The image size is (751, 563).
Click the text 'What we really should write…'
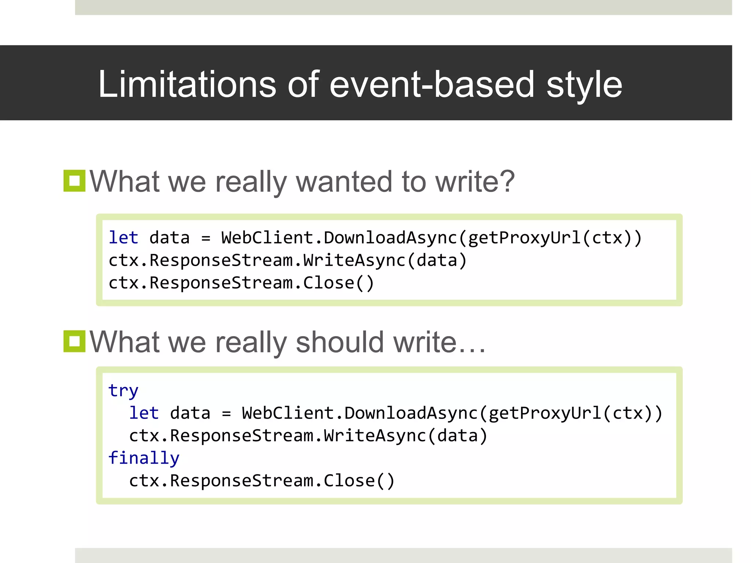click(x=287, y=342)
